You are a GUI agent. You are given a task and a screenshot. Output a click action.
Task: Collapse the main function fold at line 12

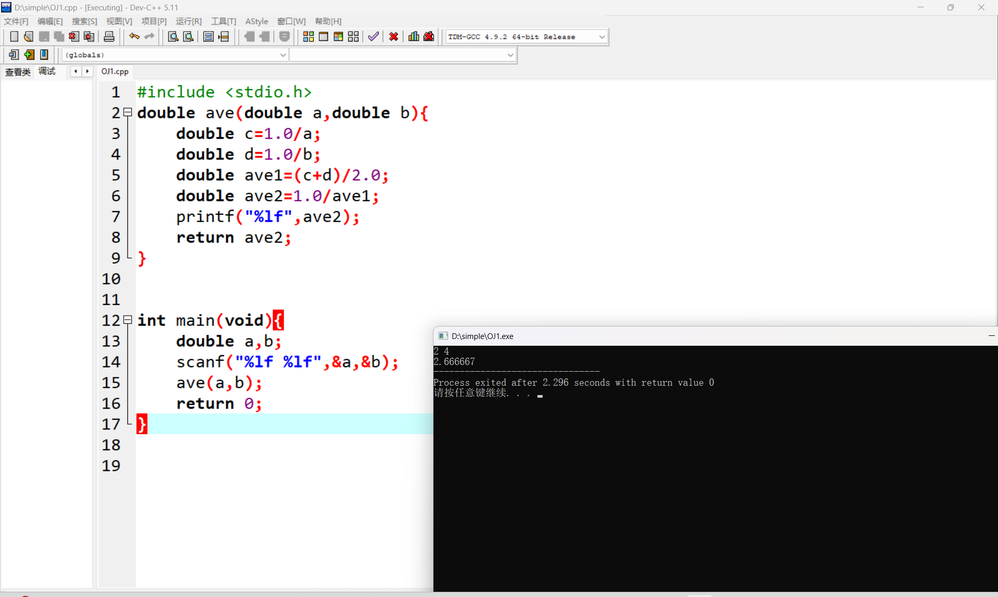[128, 320]
